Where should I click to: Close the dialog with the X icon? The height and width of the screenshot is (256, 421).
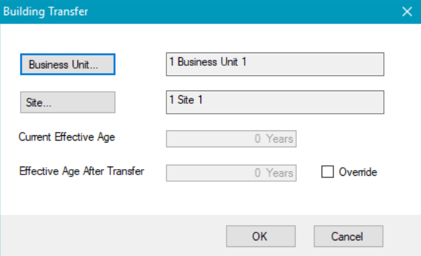407,11
